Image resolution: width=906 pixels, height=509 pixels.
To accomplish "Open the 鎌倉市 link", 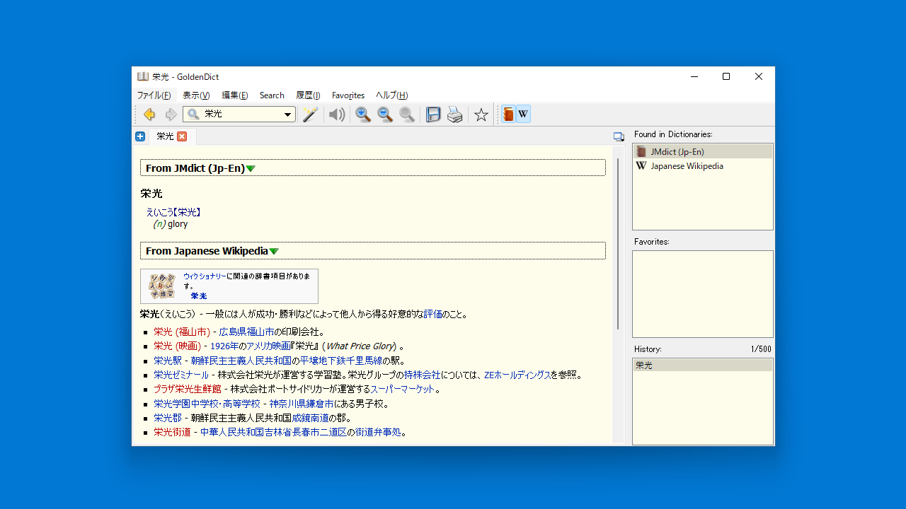I will tap(320, 404).
